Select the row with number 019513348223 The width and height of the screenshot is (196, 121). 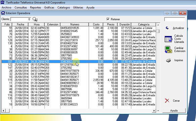[x=79, y=105]
